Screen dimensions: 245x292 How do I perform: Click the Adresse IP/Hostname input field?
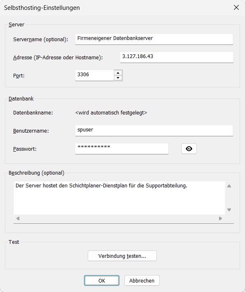point(177,57)
